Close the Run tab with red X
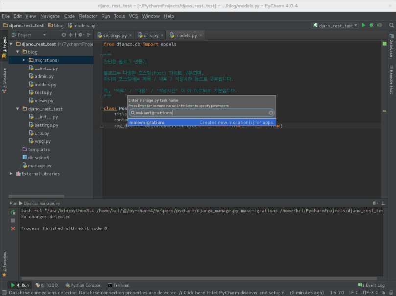 [13, 228]
